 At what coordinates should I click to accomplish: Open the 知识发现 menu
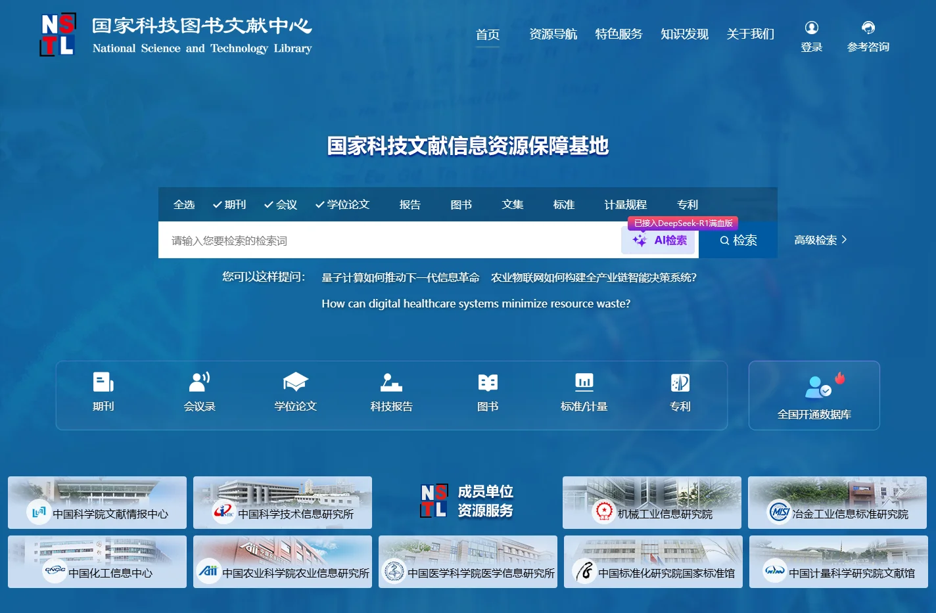click(684, 34)
